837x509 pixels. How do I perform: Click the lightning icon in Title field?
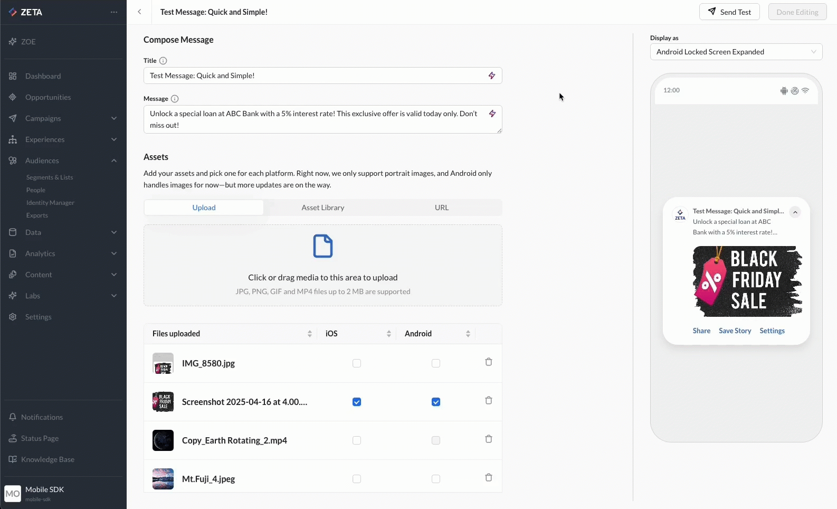click(491, 76)
